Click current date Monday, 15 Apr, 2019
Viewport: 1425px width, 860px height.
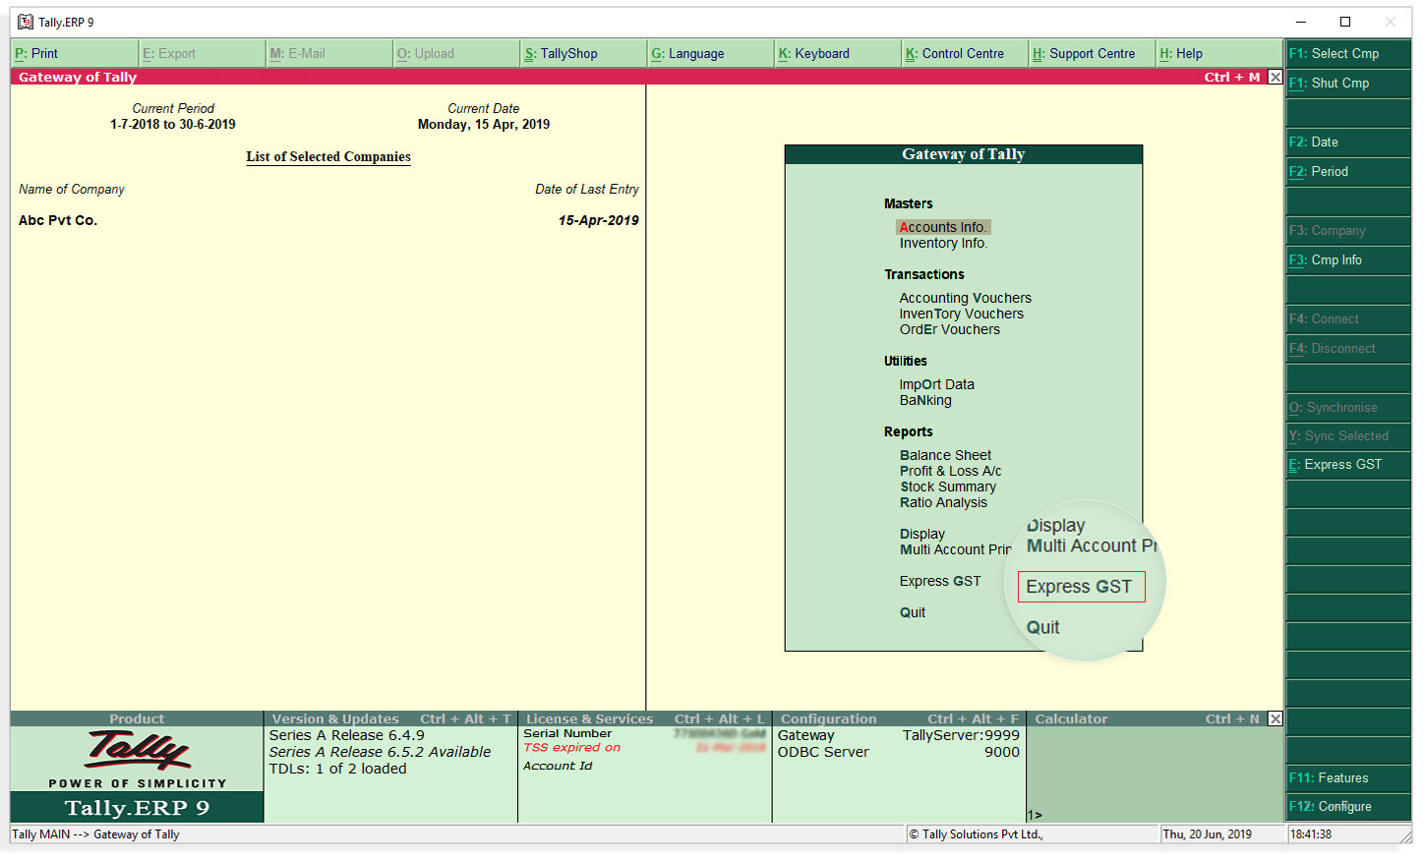(484, 125)
